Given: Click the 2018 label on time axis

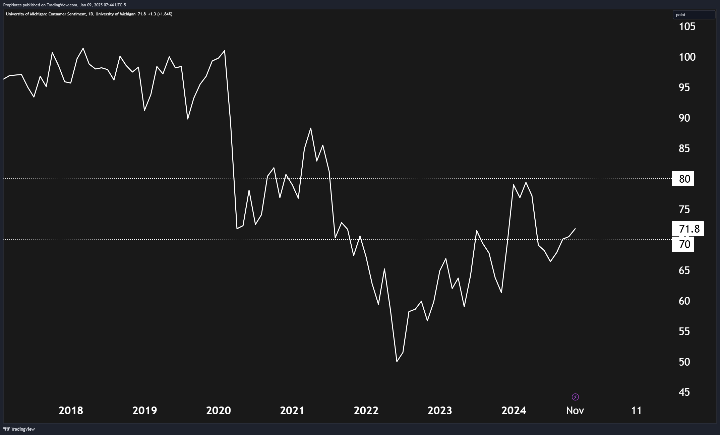Looking at the screenshot, I should (71, 411).
